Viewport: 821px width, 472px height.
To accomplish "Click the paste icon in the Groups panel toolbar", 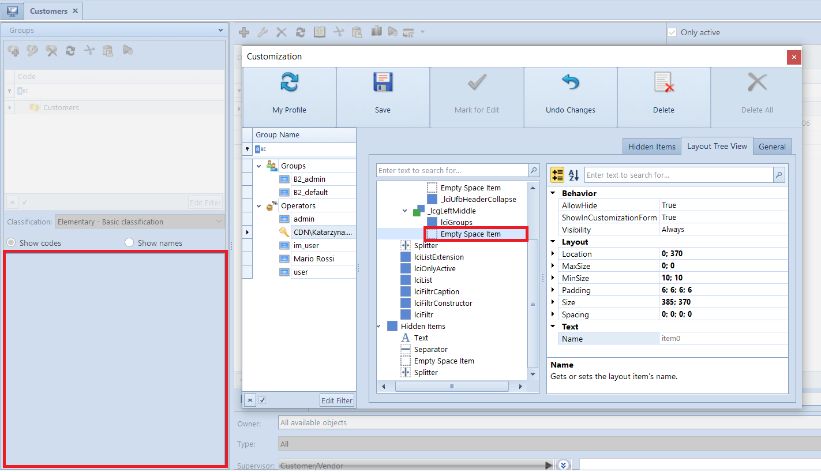I will click(108, 51).
